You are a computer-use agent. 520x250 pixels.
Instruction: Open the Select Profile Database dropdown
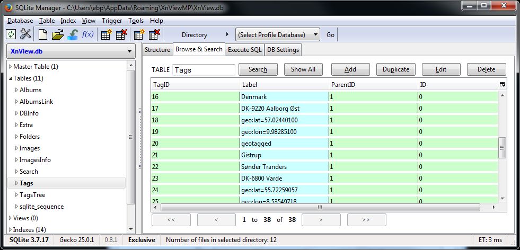pyautogui.click(x=278, y=34)
